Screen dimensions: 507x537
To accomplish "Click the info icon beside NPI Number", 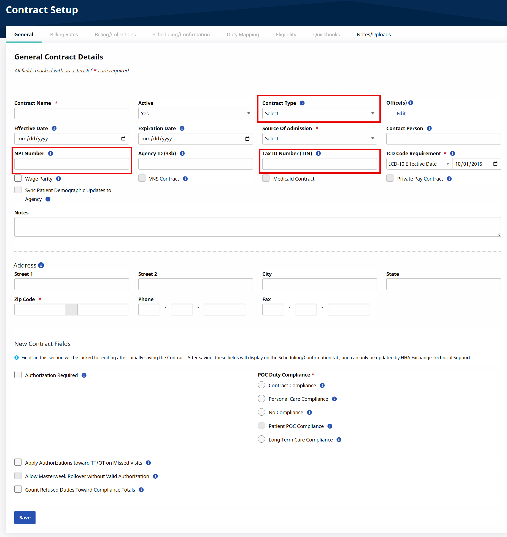I will (50, 153).
